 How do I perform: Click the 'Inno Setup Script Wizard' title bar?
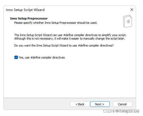[25, 10]
